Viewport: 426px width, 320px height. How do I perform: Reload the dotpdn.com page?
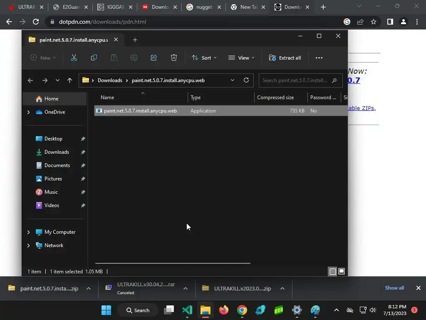pyautogui.click(x=36, y=22)
